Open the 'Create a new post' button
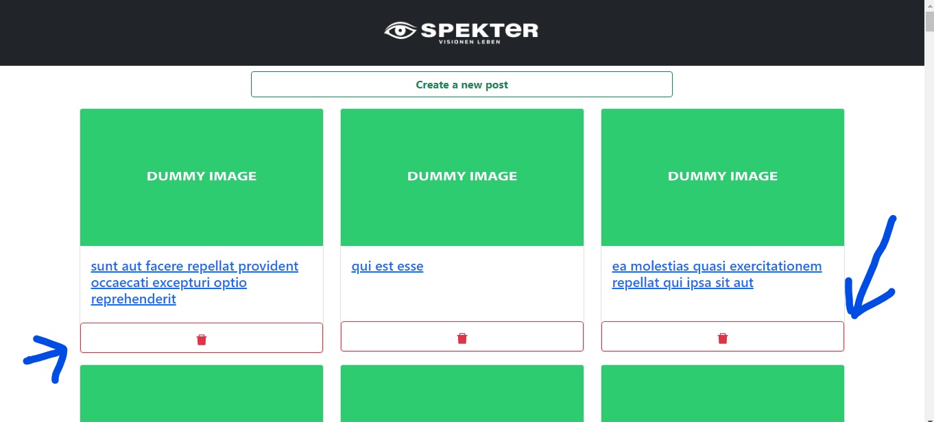The image size is (934, 422). (x=462, y=84)
